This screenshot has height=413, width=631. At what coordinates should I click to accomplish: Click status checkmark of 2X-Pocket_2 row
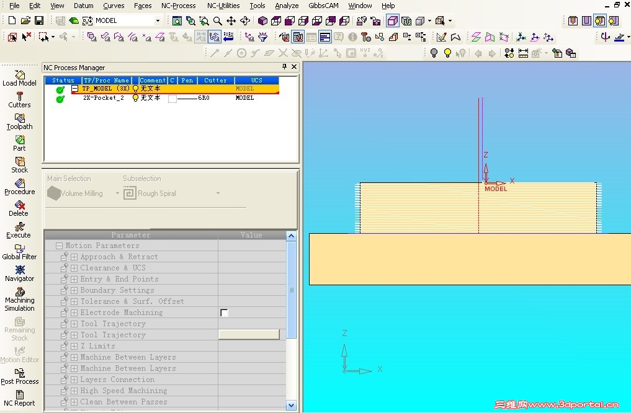[x=60, y=99]
